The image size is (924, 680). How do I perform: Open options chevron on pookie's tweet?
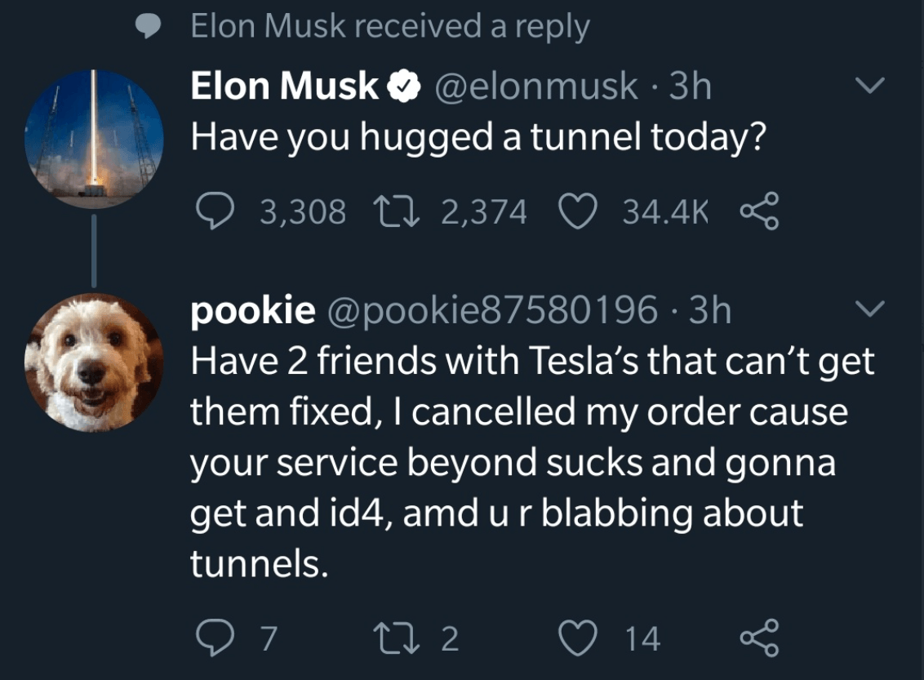(x=872, y=309)
